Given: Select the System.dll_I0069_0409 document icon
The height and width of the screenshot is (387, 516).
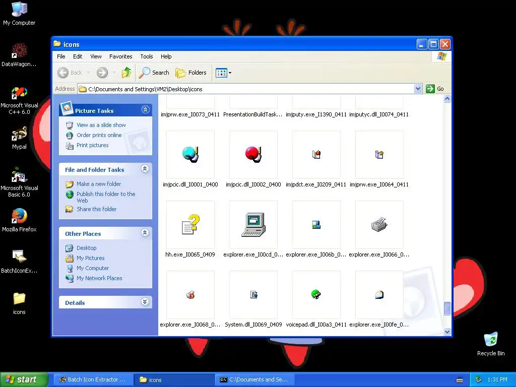Looking at the screenshot, I should coord(253,294).
